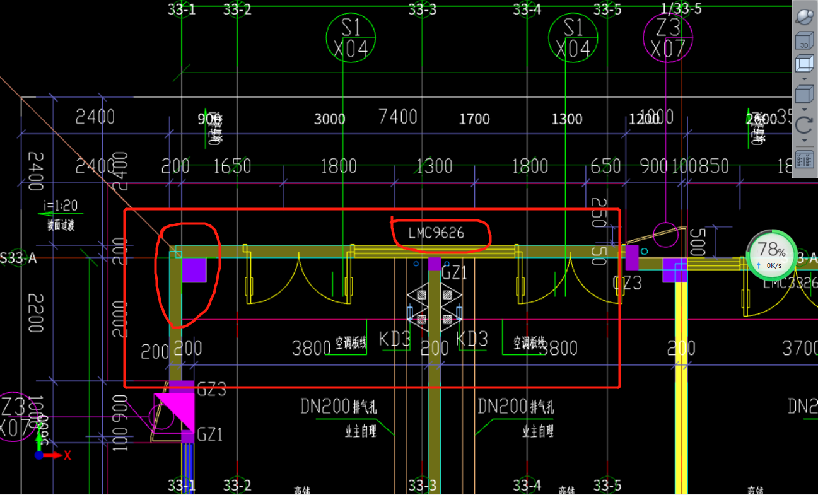The width and height of the screenshot is (818, 495).
Task: Click the top 33-1 axis label
Action: [182, 9]
